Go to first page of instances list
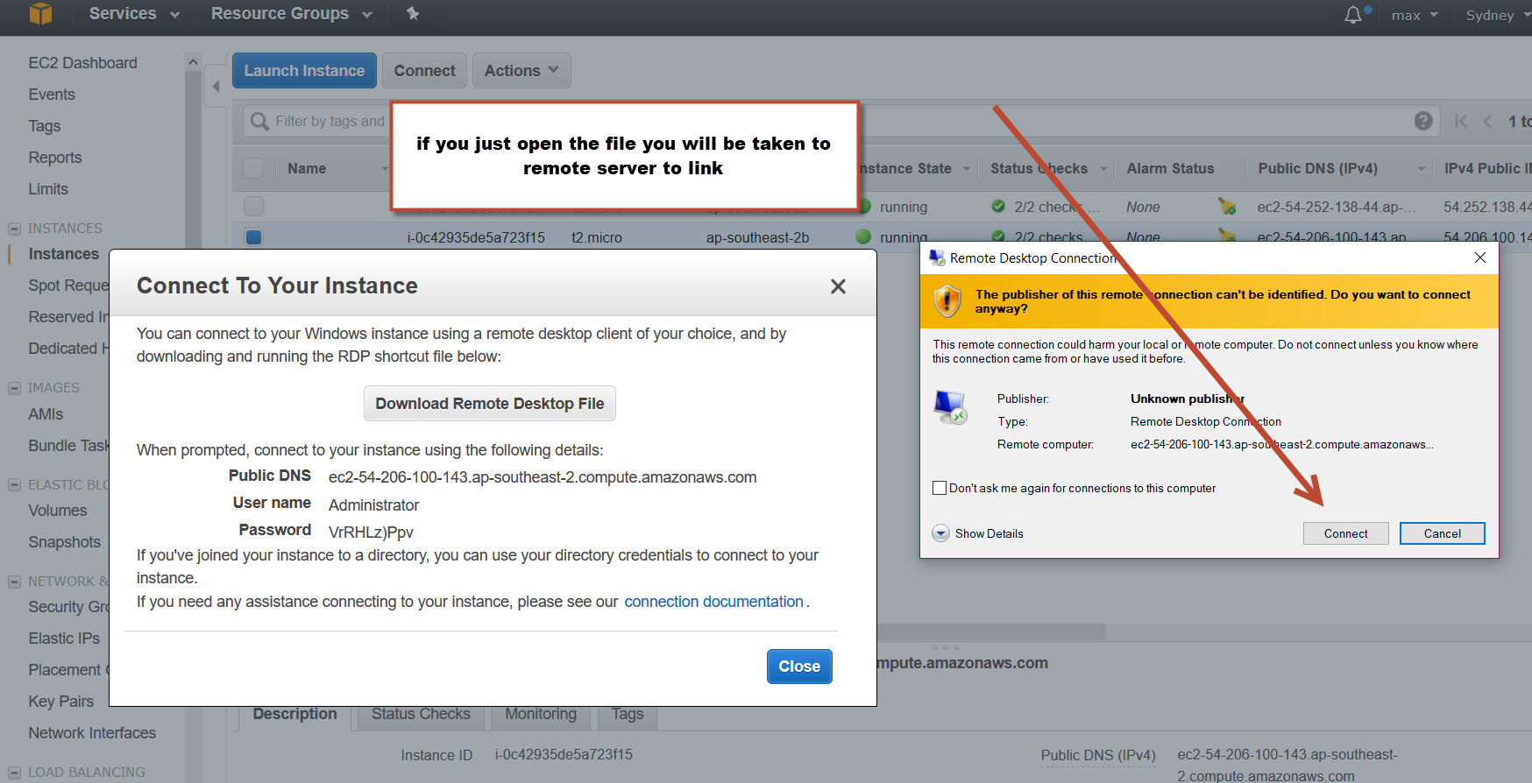Screen dimensions: 1532x783 1460,121
